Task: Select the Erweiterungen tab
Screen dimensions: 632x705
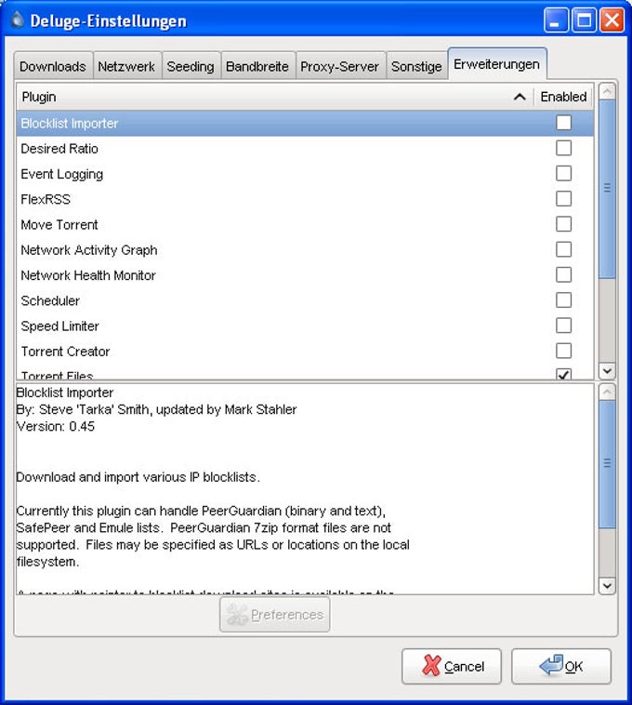Action: tap(497, 64)
